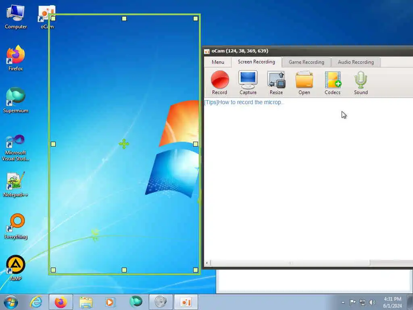The width and height of the screenshot is (413, 310).
Task: Launch Internet Explorer from the taskbar
Action: click(36, 302)
